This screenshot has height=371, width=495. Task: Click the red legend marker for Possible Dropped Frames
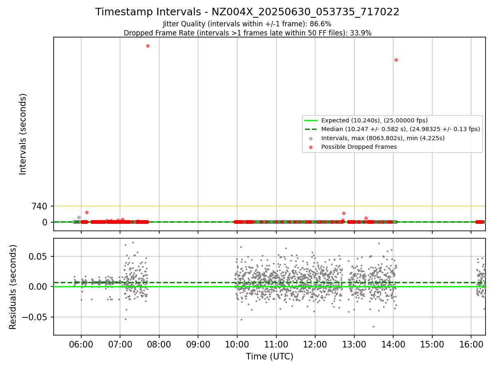(311, 147)
